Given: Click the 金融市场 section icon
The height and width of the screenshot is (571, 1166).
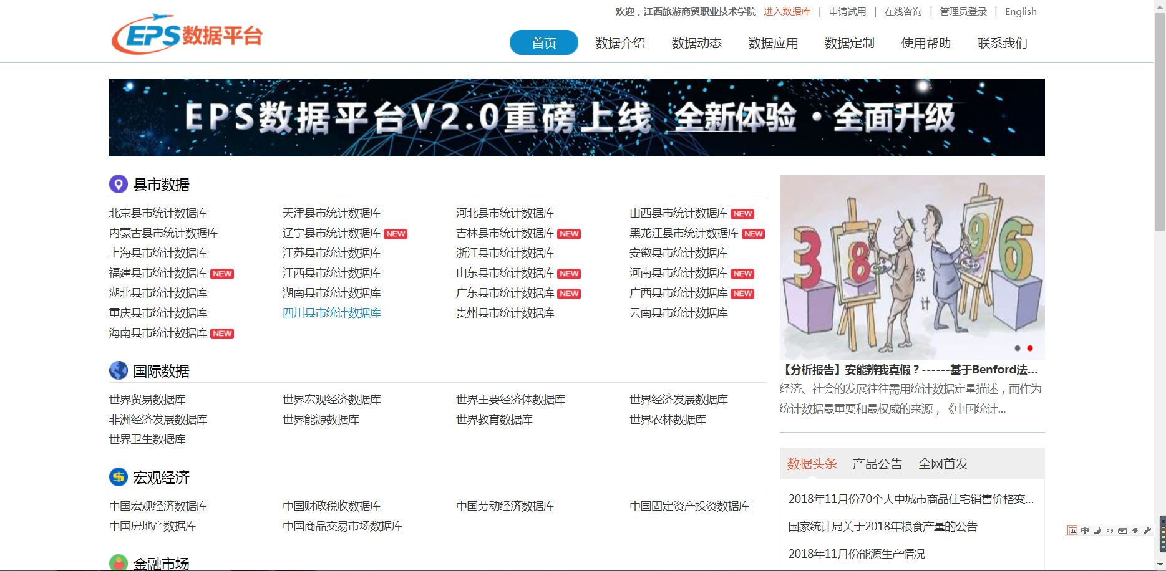Looking at the screenshot, I should 119,562.
